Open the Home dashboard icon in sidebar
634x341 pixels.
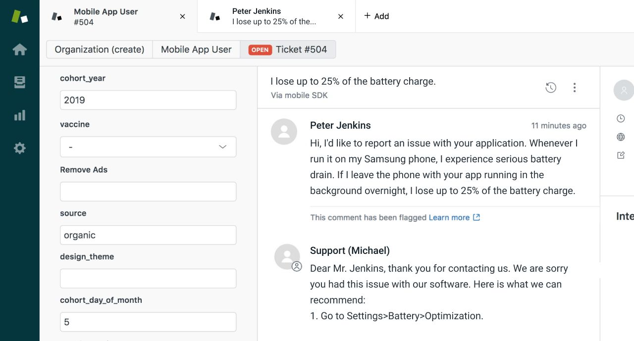tap(20, 49)
